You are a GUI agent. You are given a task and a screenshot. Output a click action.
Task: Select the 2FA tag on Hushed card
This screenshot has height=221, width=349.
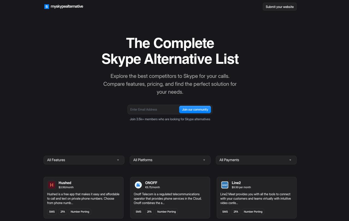(63, 212)
